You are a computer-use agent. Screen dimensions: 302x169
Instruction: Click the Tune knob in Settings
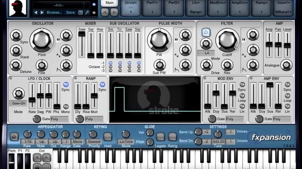click(x=218, y=134)
